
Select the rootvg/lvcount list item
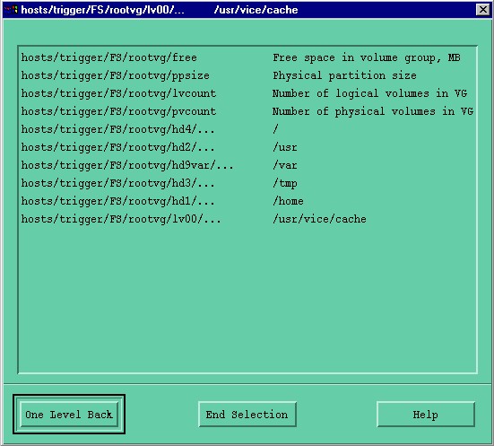coord(247,93)
